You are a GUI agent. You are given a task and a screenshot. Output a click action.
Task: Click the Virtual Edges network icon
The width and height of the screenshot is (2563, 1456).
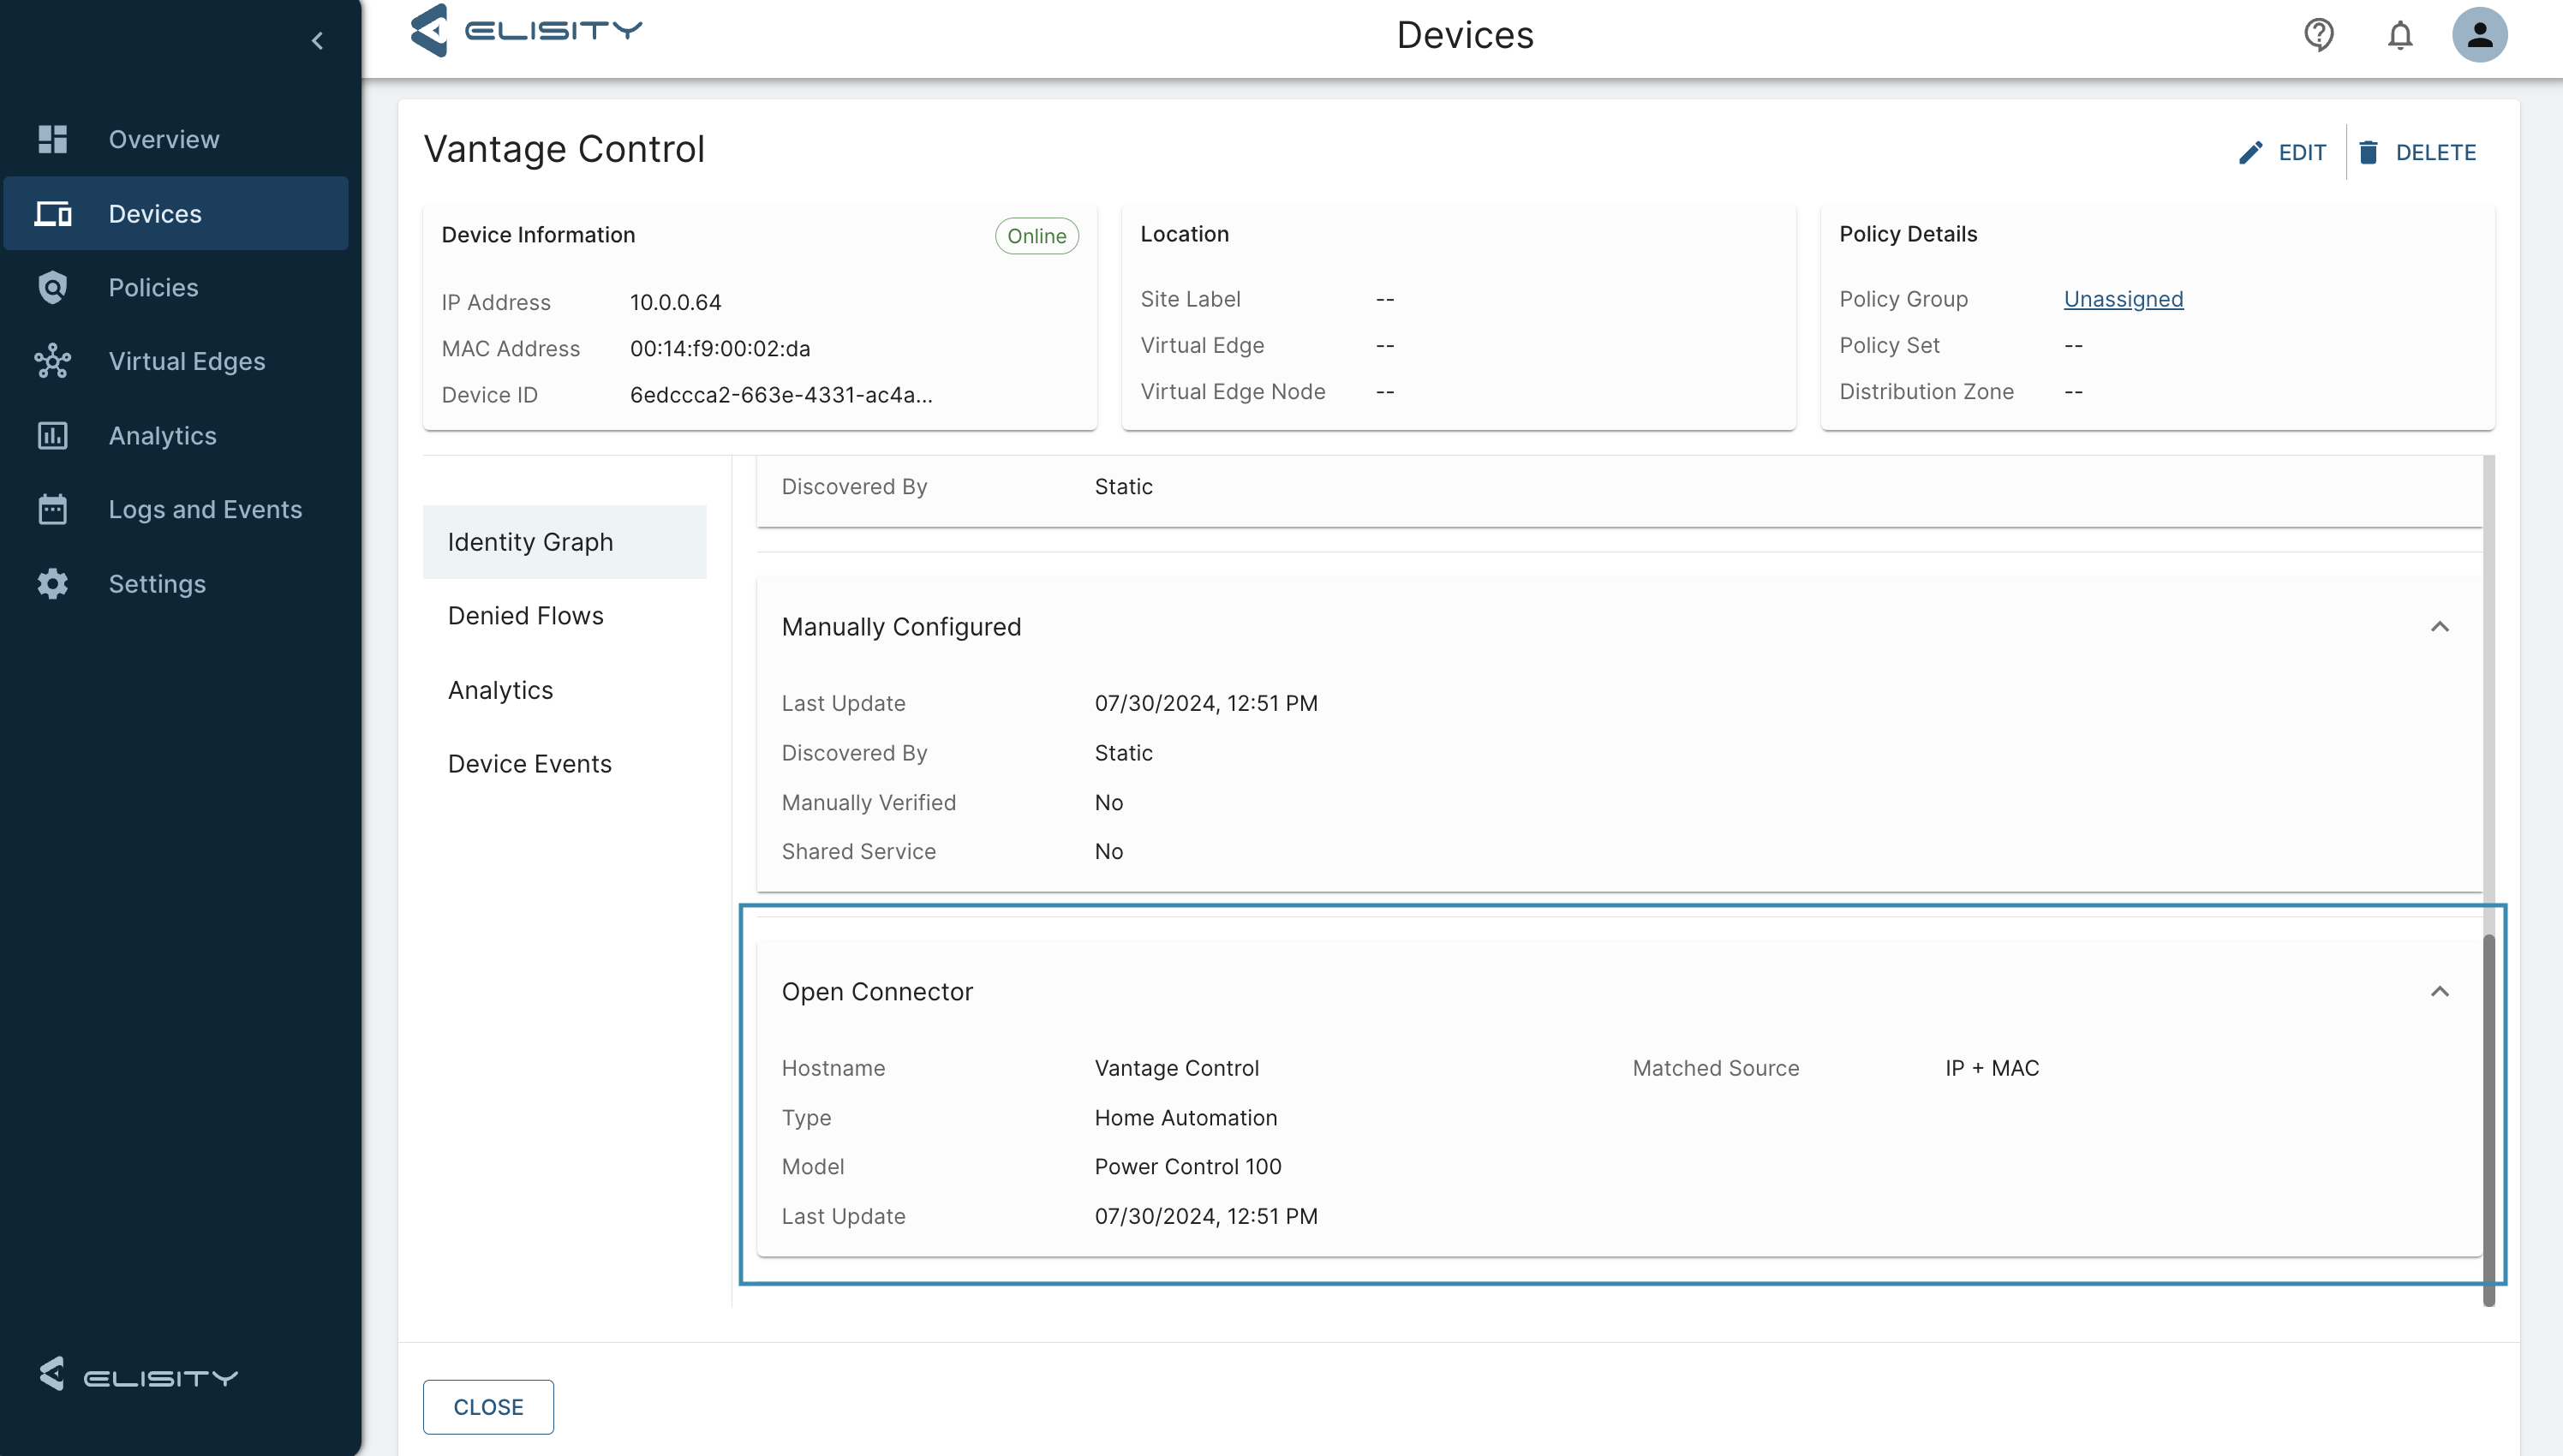click(x=53, y=361)
